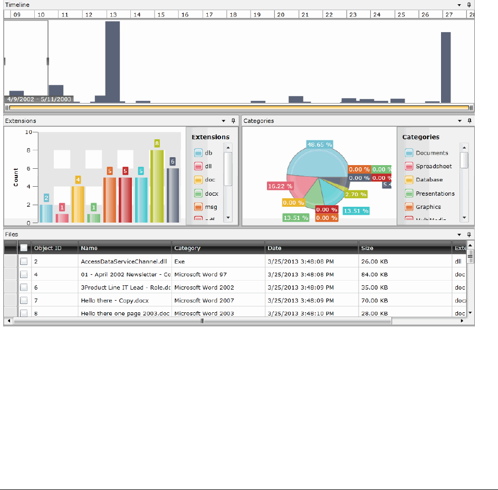The image size is (498, 490).
Task: Select the 84.00 KB size cell
Action: 405,274
